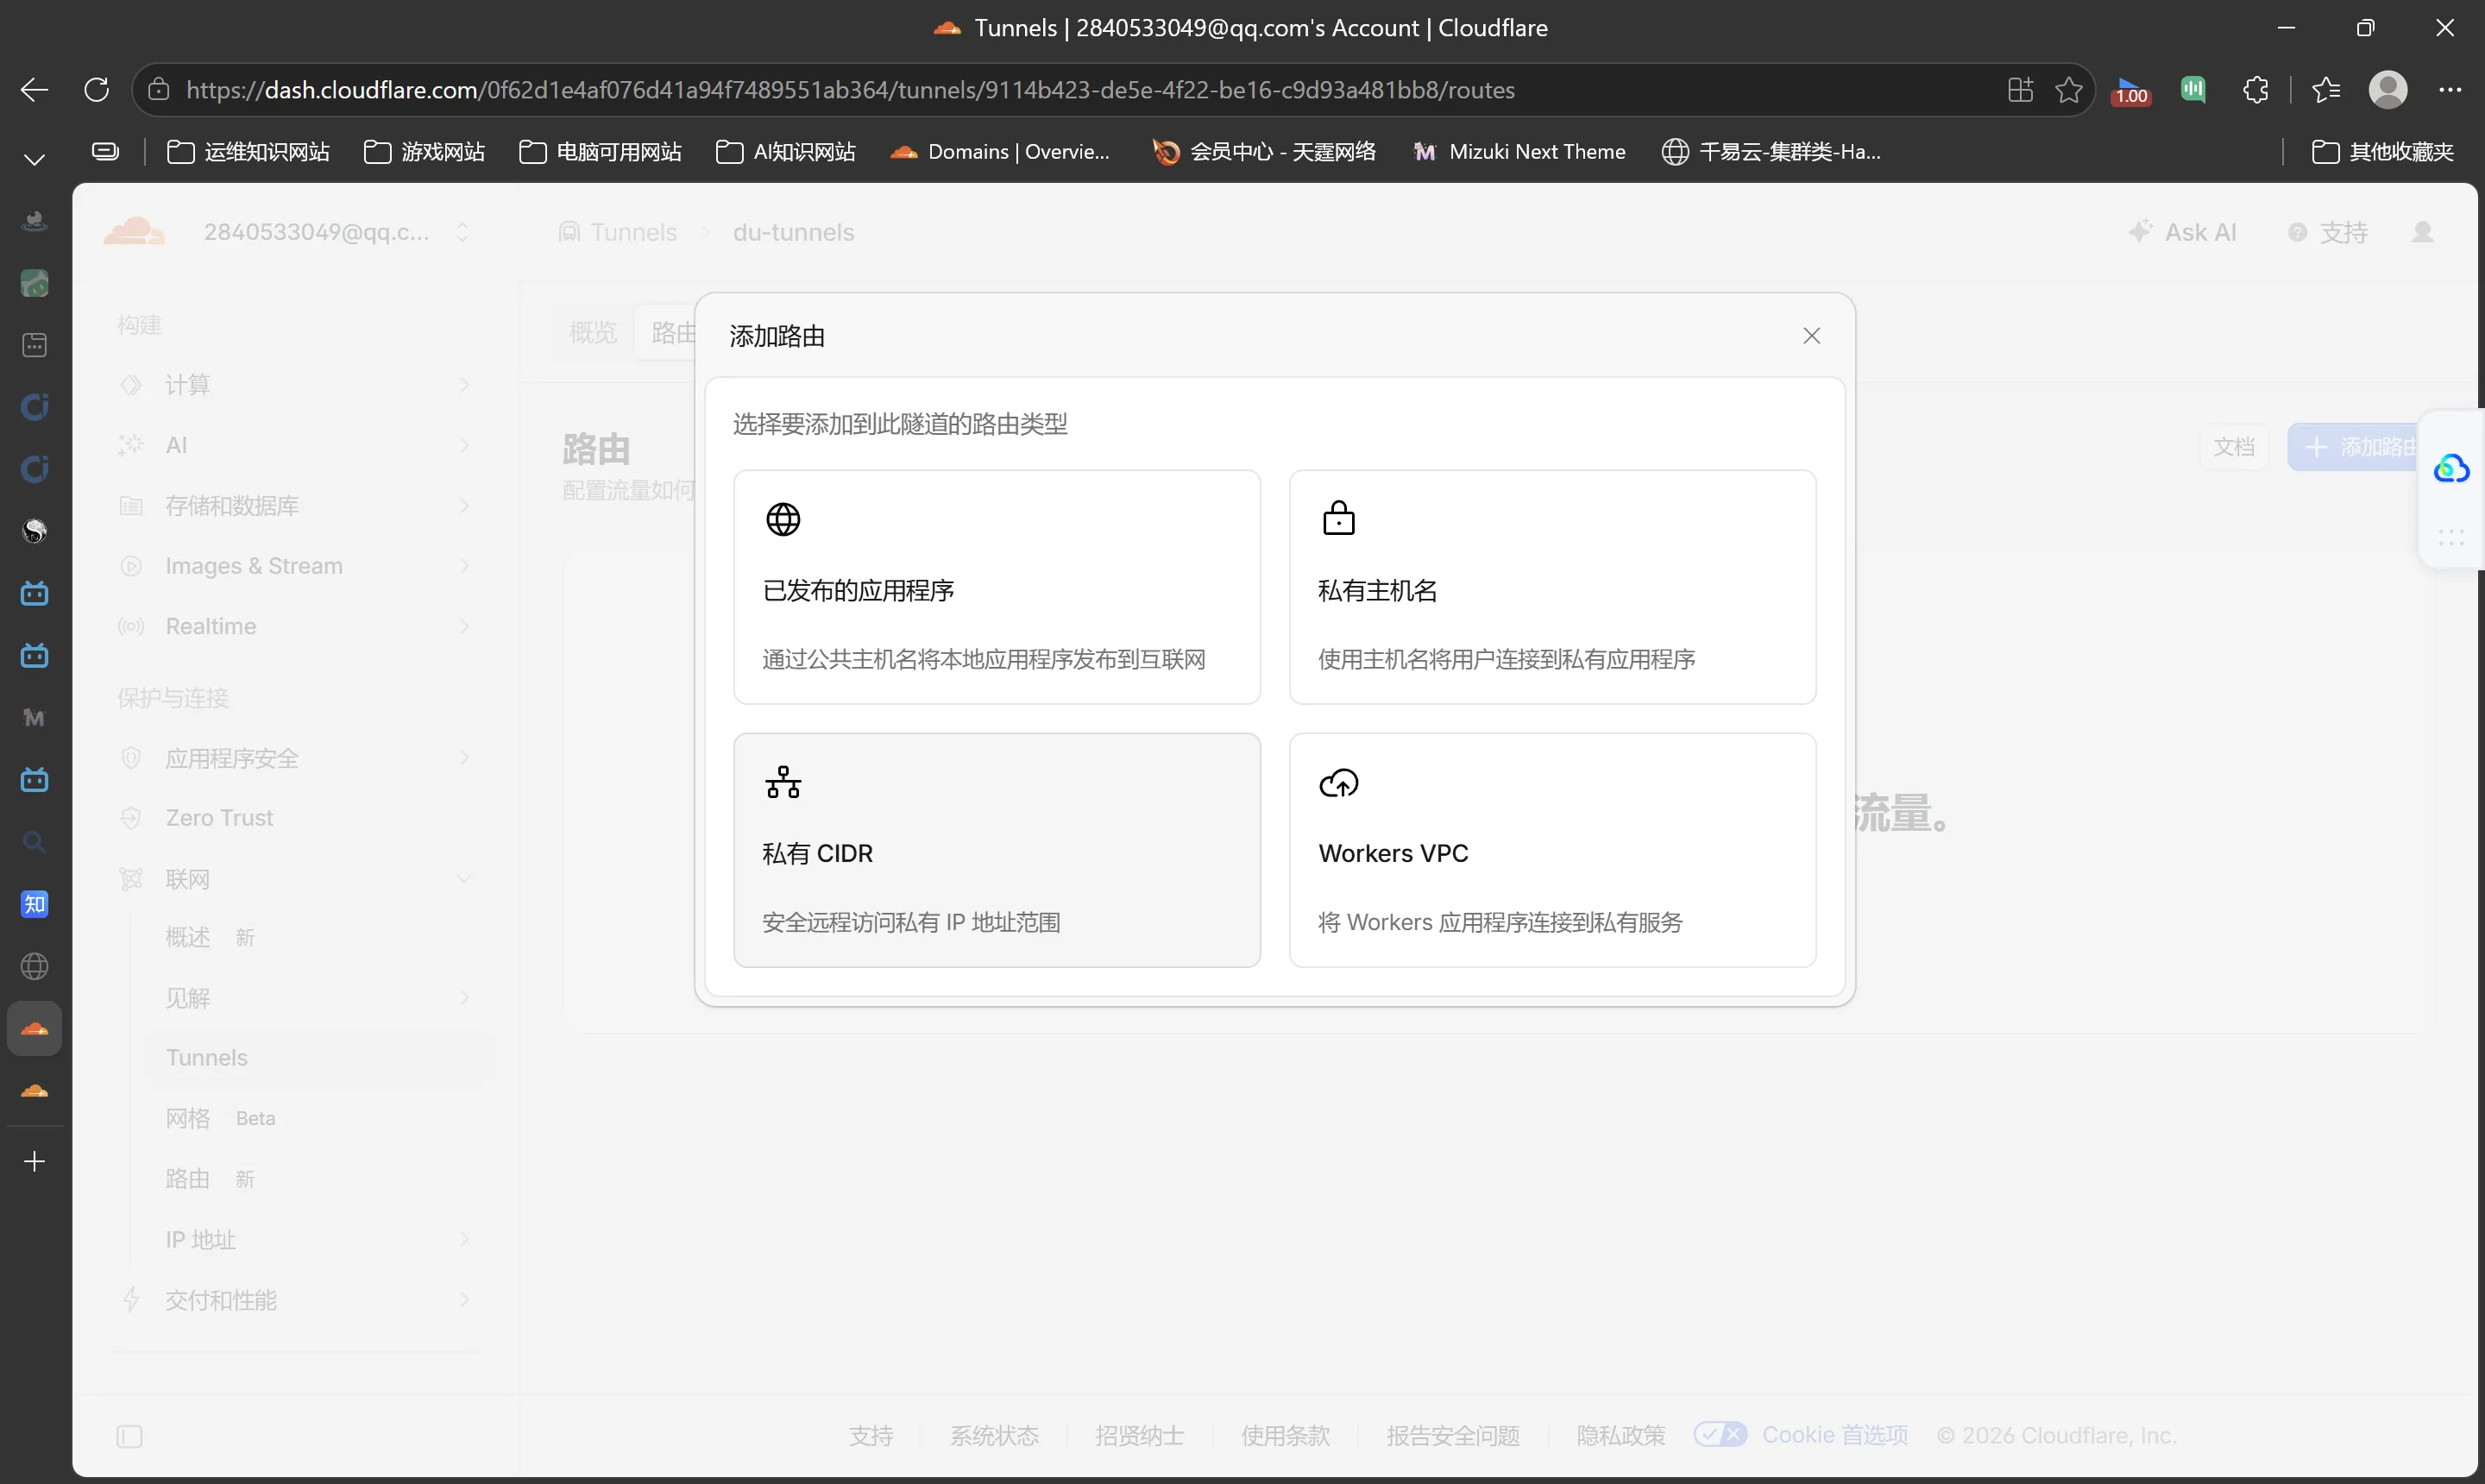Screen dimensions: 2485x1484
Task: Open the Mizuki Next Theme bookmark
Action: (x=1519, y=152)
